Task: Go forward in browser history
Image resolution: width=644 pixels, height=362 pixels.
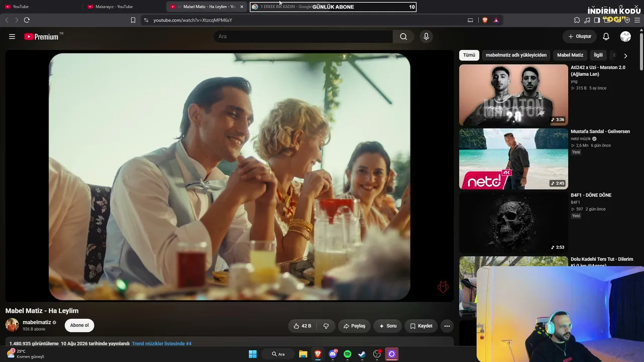Action: coord(17,20)
